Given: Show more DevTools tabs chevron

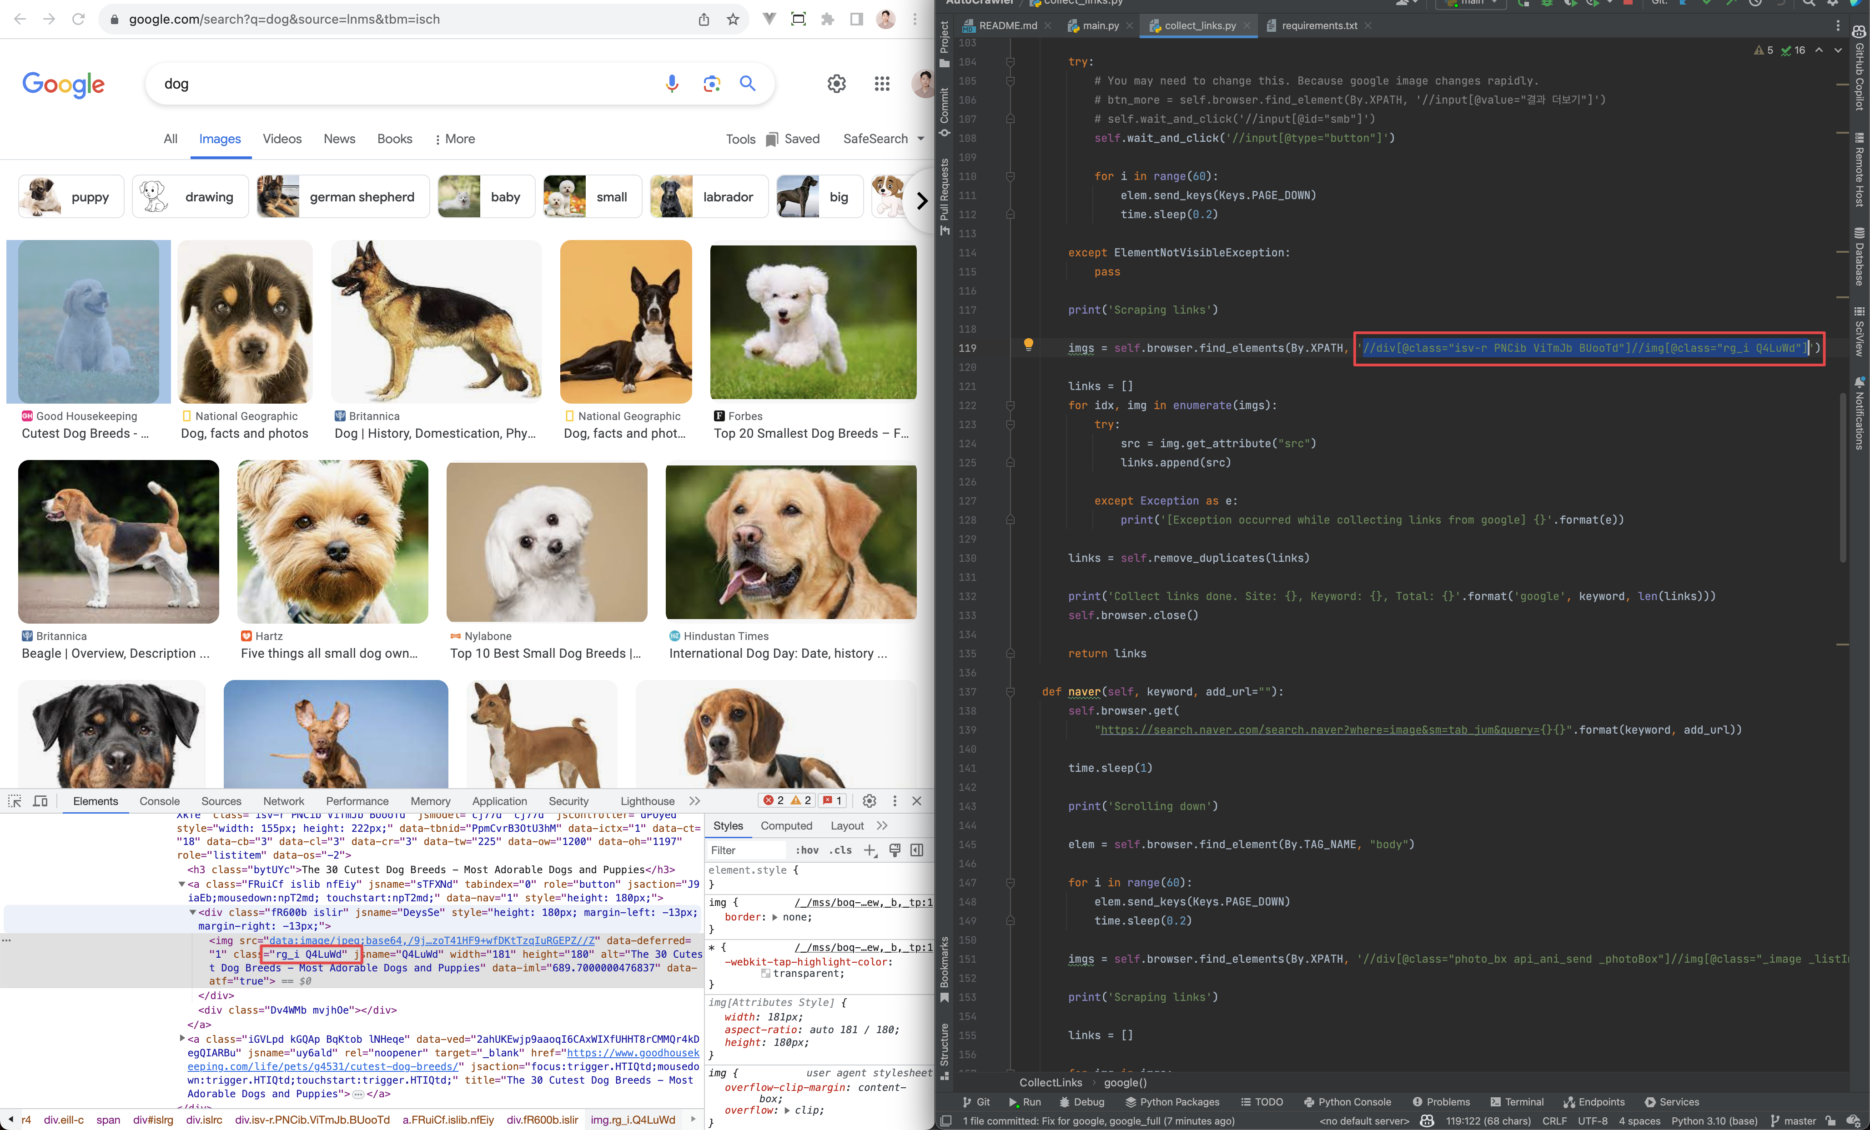Looking at the screenshot, I should (694, 801).
